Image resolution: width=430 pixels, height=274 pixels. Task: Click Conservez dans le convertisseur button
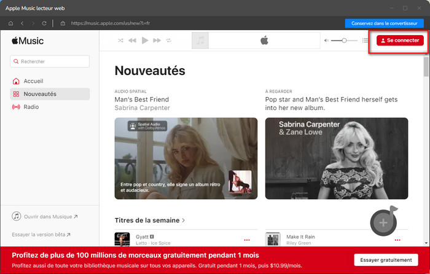(384, 23)
